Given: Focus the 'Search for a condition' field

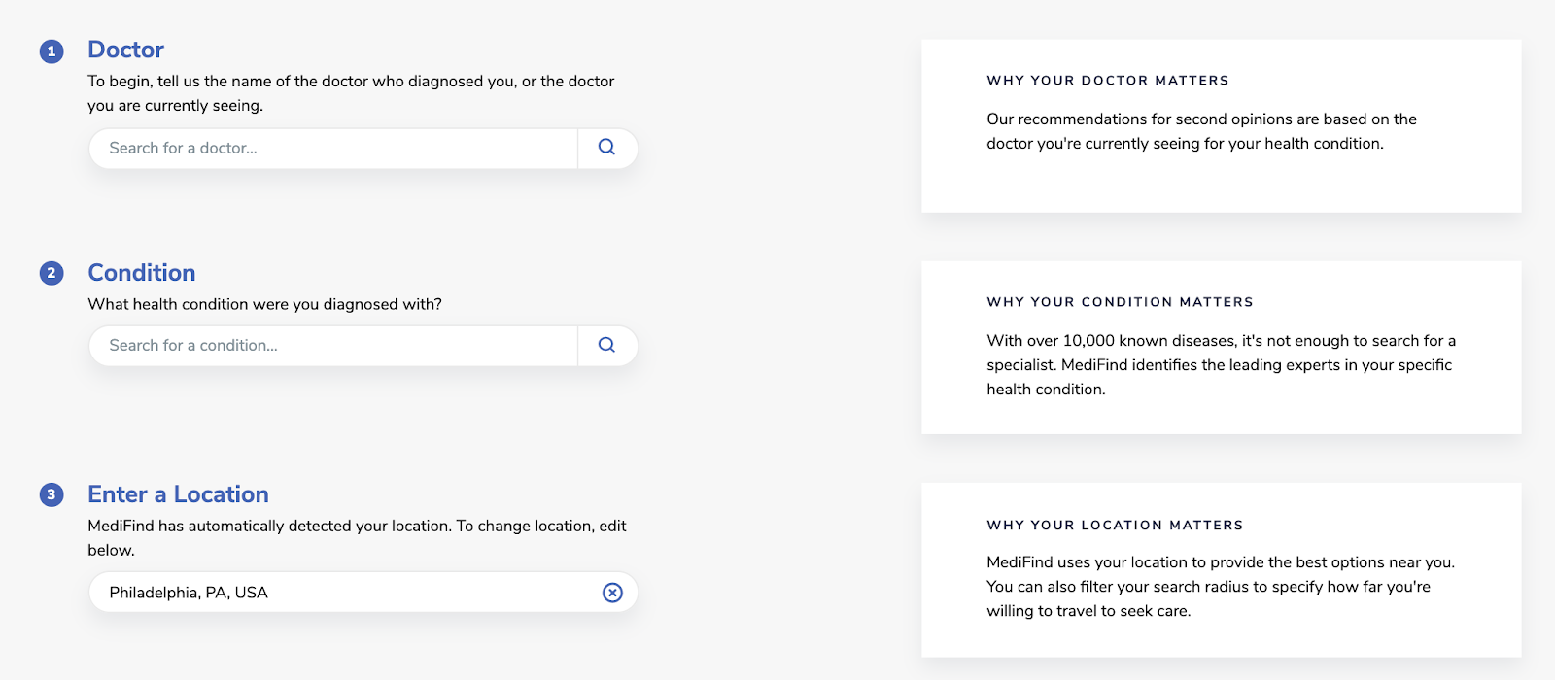Looking at the screenshot, I should pos(332,346).
